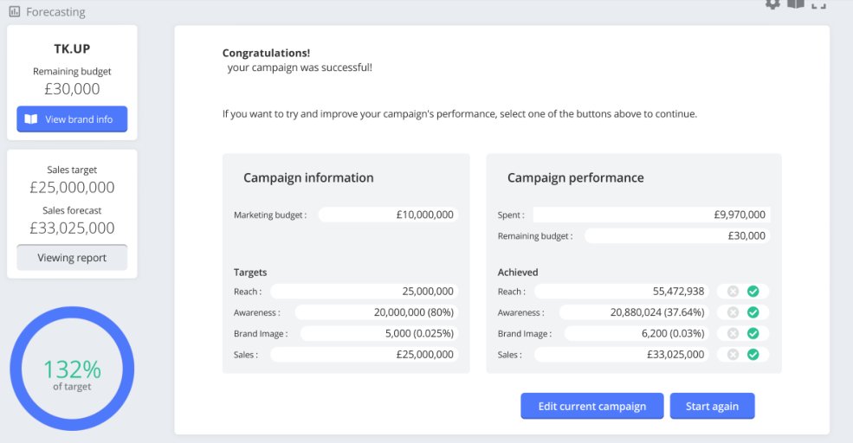The height and width of the screenshot is (443, 853).
Task: Click green check icon for Reach achieved
Action: [x=753, y=292]
